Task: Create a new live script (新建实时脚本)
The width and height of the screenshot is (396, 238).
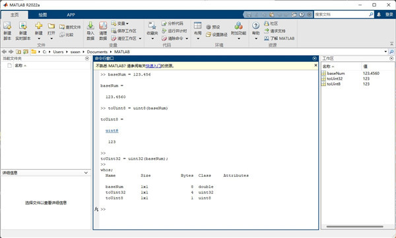Action: [x=23, y=31]
